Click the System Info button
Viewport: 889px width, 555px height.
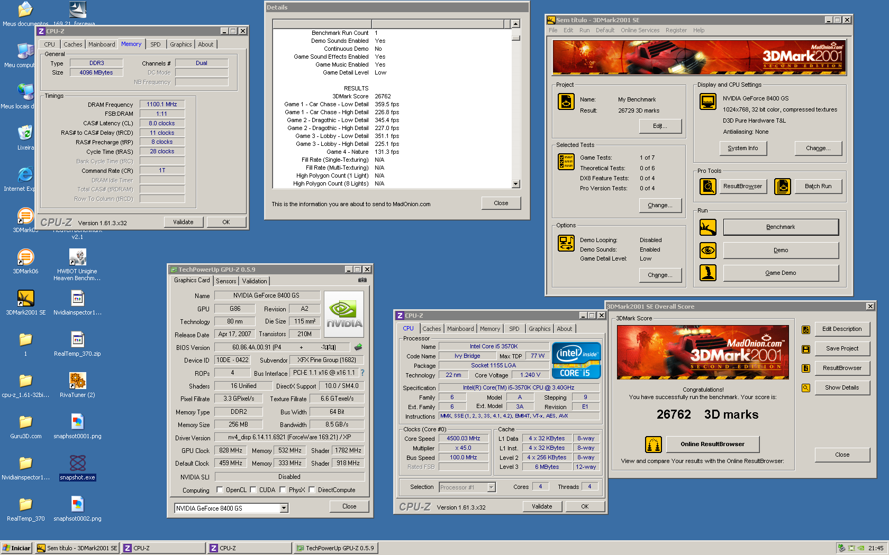pos(743,149)
